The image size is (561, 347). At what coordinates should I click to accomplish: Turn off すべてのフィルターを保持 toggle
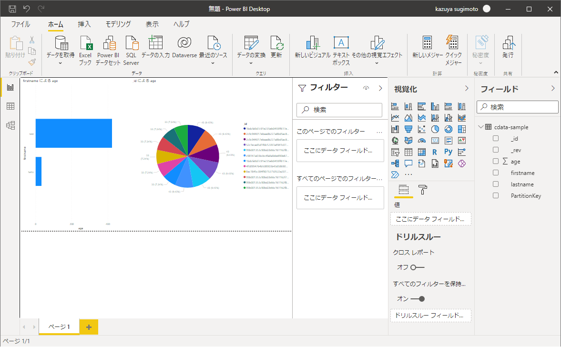coord(418,299)
